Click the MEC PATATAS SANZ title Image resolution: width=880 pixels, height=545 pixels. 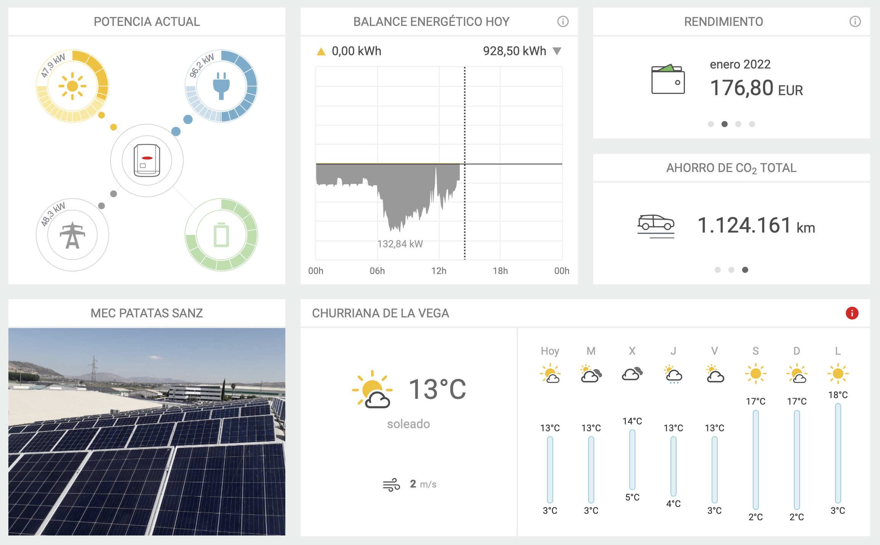tap(147, 313)
